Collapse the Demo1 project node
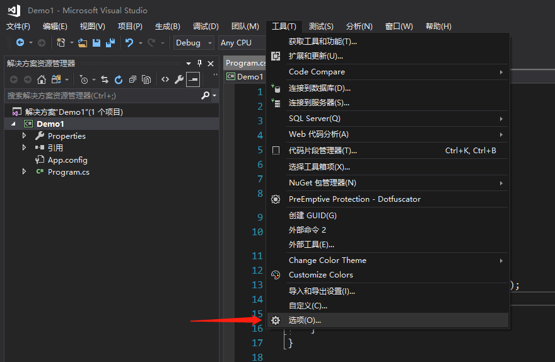The width and height of the screenshot is (555, 362). tap(13, 124)
